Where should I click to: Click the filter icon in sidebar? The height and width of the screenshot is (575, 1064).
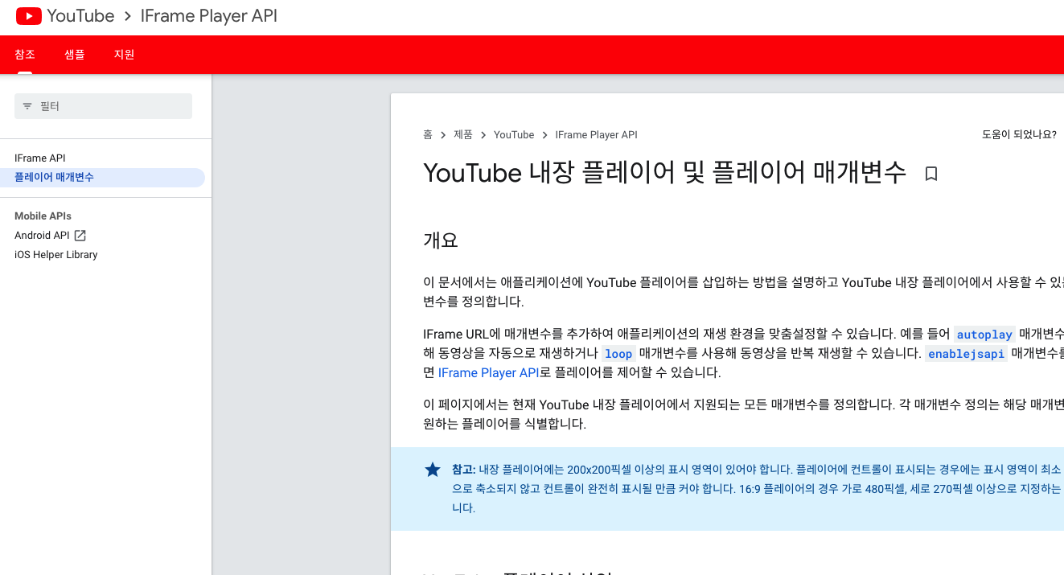27,106
